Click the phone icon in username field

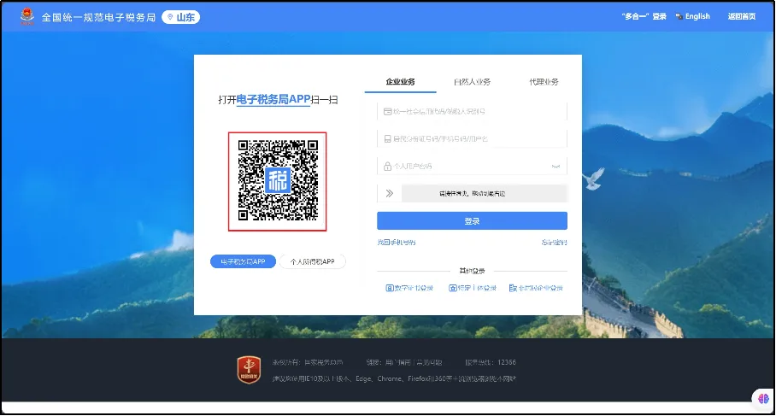click(x=387, y=139)
